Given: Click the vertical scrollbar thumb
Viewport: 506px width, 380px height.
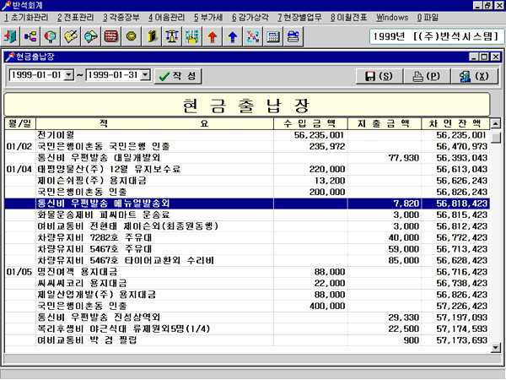Looking at the screenshot, I should pos(495,138).
